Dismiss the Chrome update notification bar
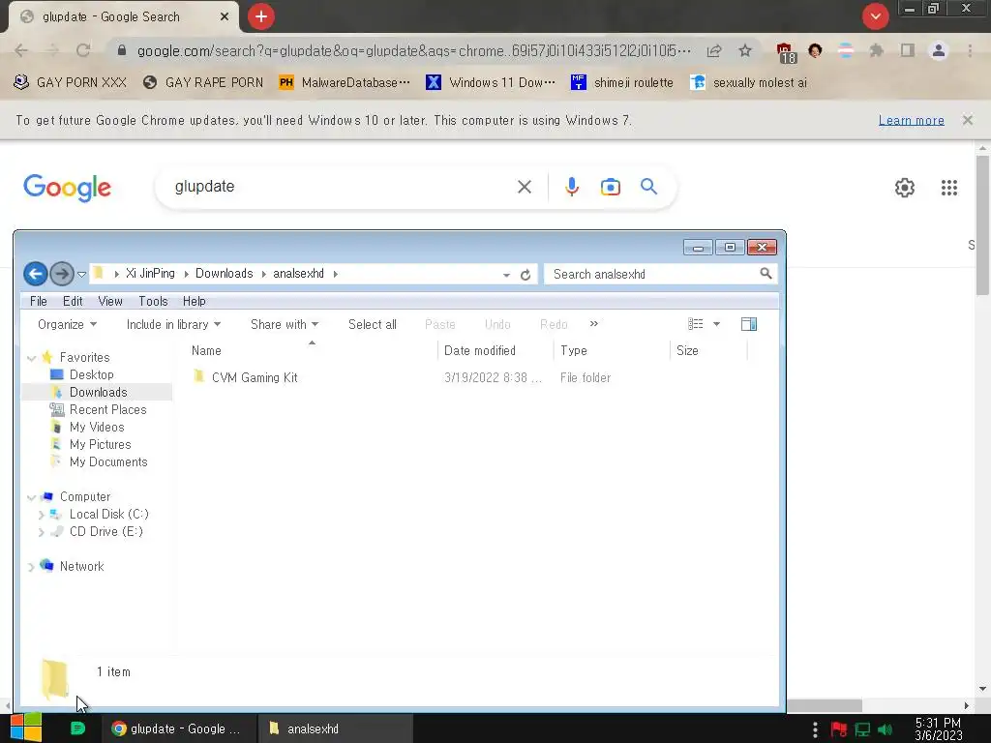The image size is (991, 743). (967, 120)
